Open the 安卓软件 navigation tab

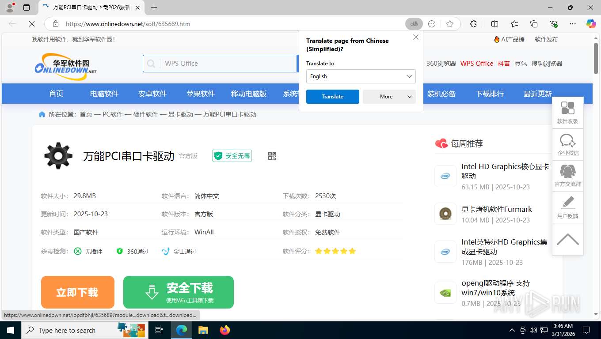152,94
